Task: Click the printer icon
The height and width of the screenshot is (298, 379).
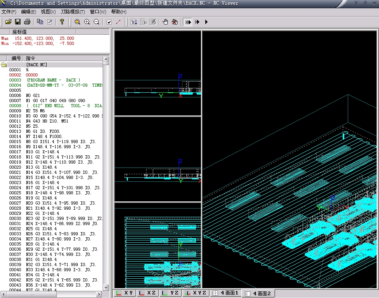Action: (27, 22)
